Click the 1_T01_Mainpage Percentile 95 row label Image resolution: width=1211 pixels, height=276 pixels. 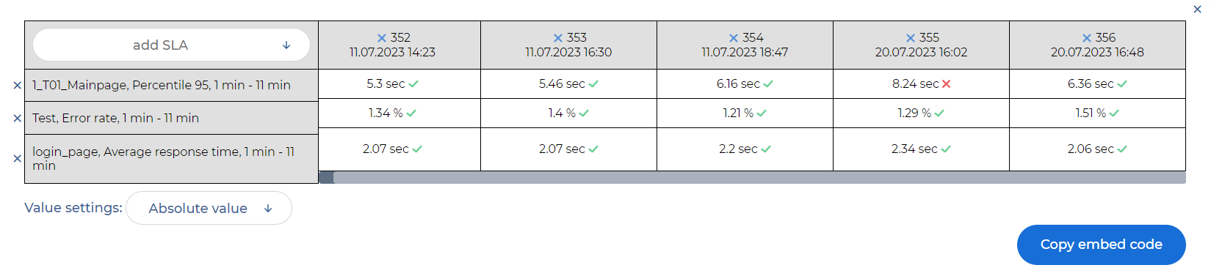pos(162,86)
